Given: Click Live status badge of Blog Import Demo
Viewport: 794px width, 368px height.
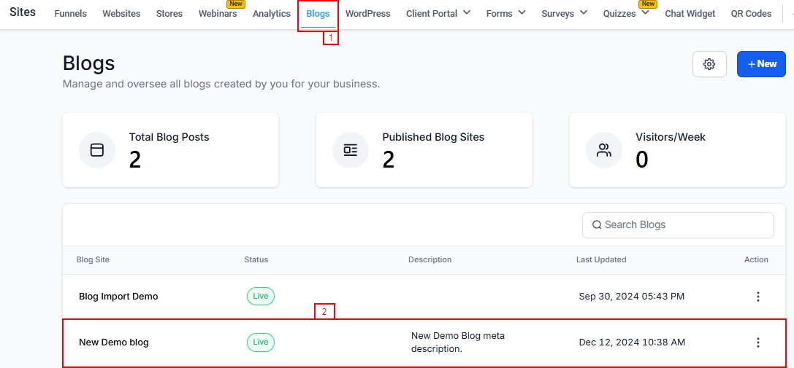Looking at the screenshot, I should (261, 297).
